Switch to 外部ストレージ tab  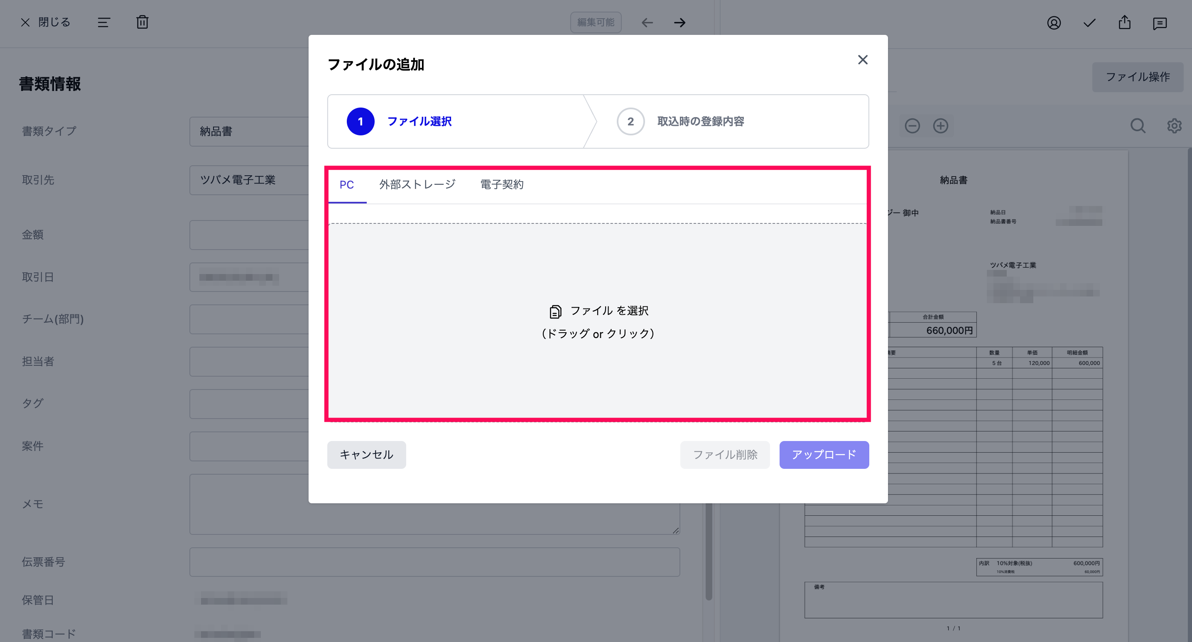click(x=417, y=184)
